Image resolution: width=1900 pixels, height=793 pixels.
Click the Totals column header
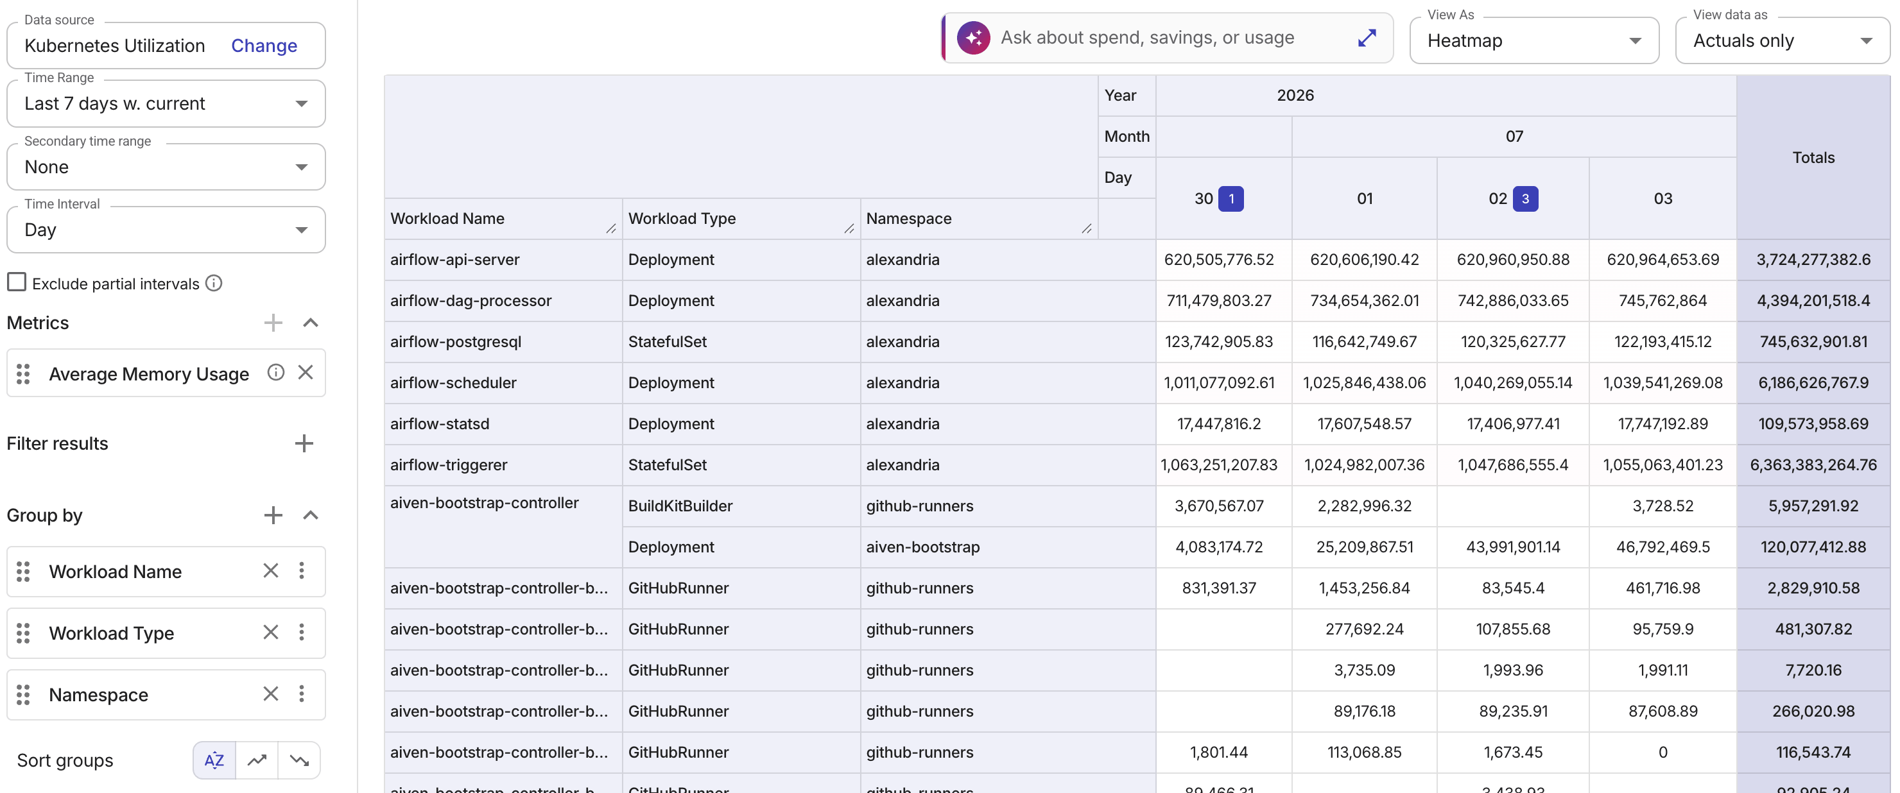[1813, 157]
